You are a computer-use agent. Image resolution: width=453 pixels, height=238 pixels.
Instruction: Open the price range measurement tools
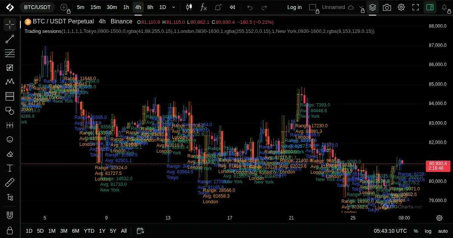10,125
